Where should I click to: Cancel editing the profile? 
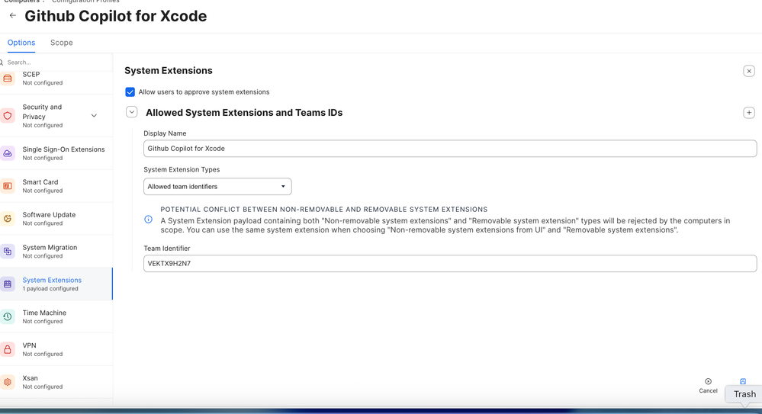[x=708, y=386]
